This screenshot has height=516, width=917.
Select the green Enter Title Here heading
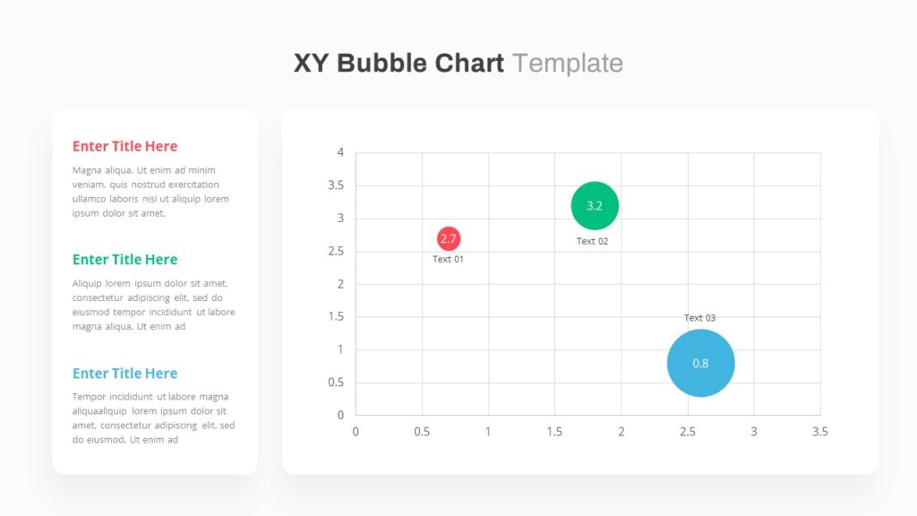click(x=125, y=259)
